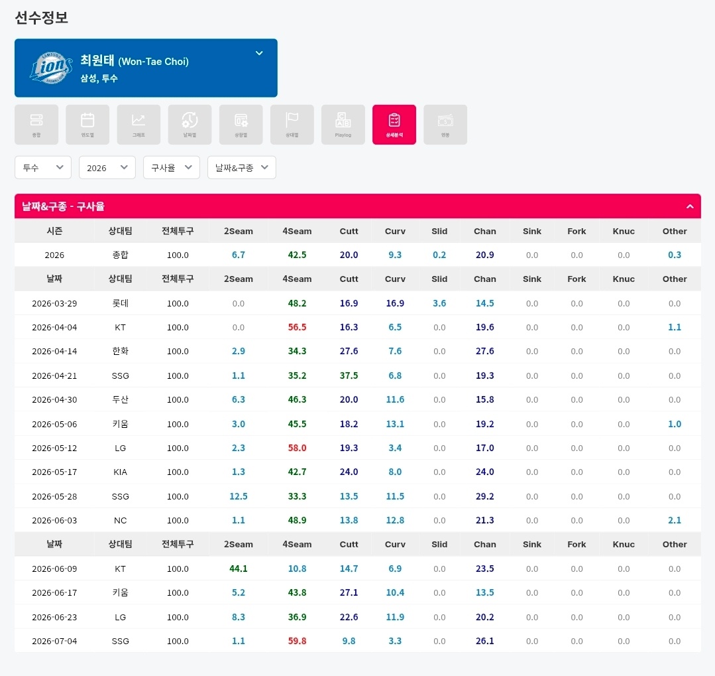Viewport: 715px width, 676px height.
Task: Select the 2026-05-17 date cell
Action: [x=54, y=472]
